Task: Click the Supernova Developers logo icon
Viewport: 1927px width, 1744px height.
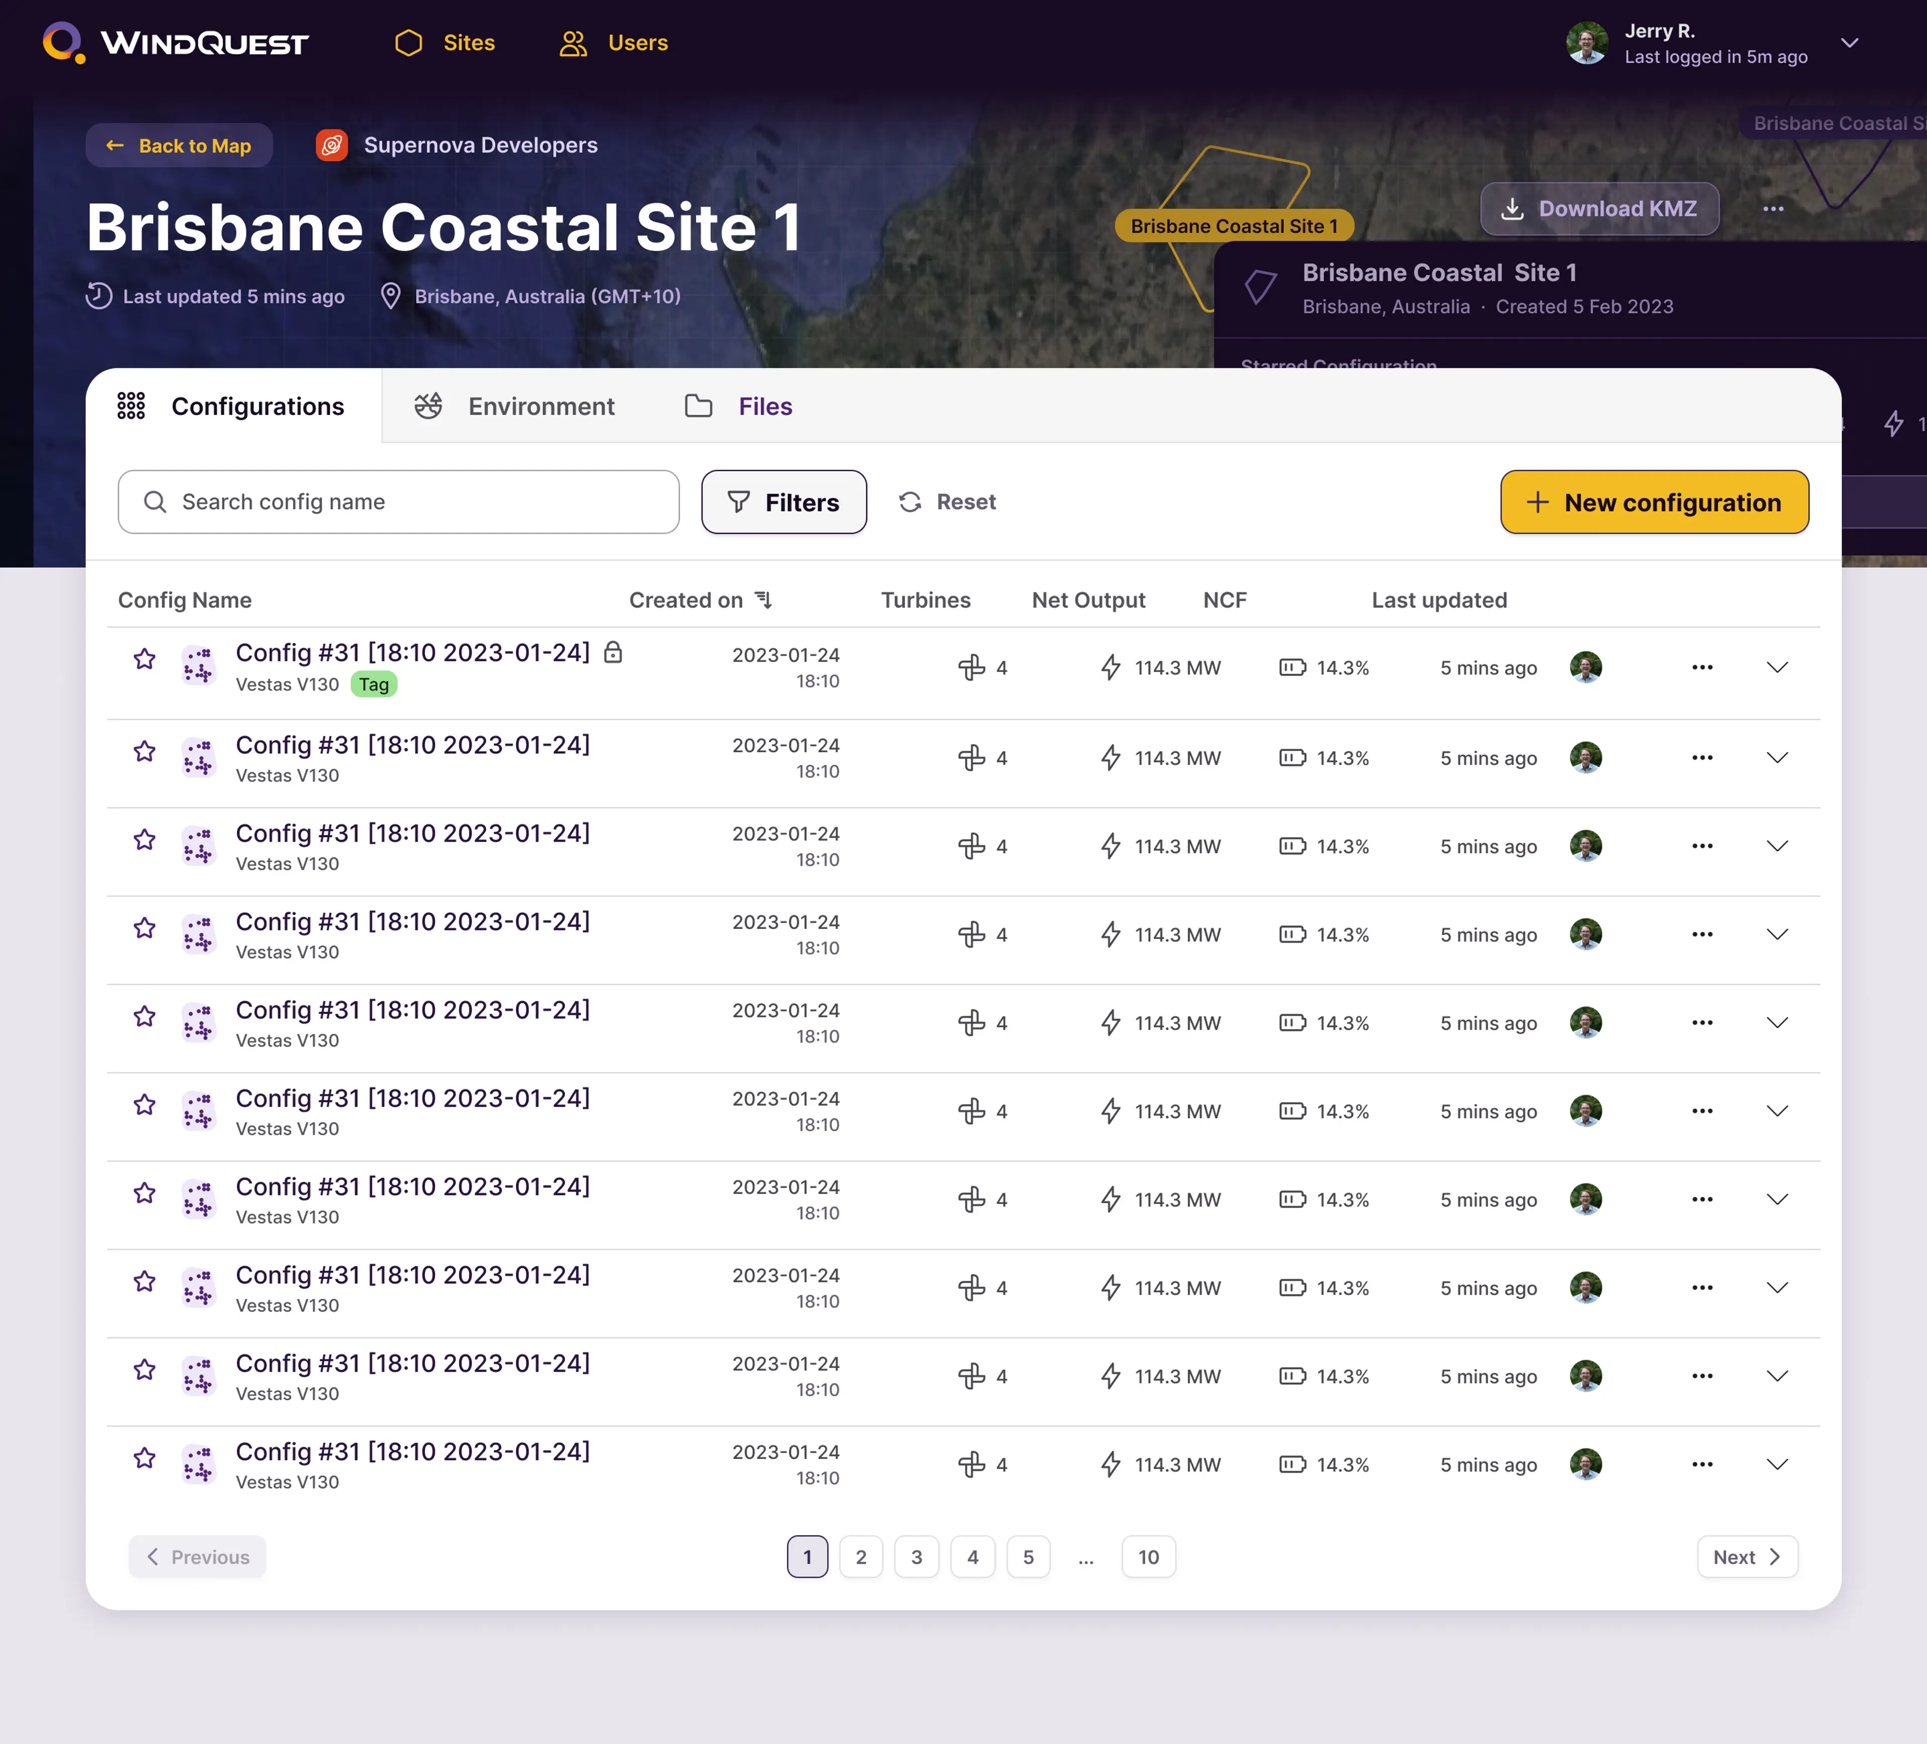Action: coord(332,146)
